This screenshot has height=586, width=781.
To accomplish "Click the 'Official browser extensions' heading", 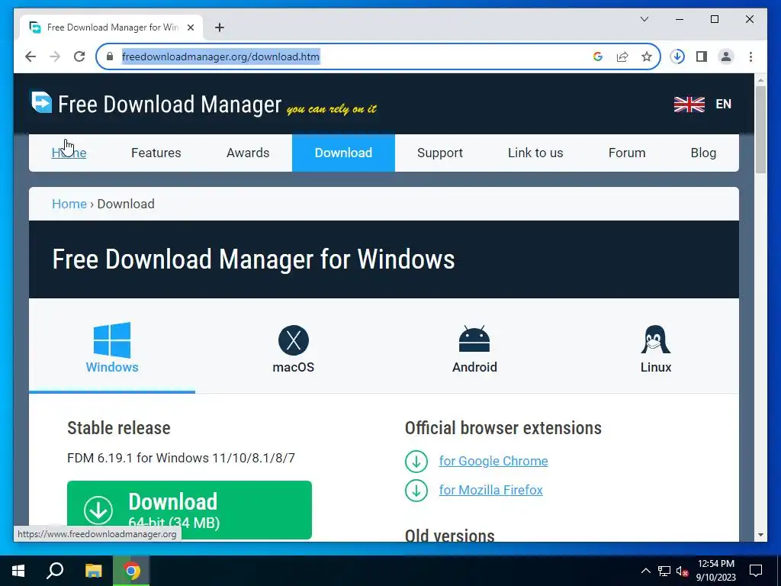I will [503, 428].
